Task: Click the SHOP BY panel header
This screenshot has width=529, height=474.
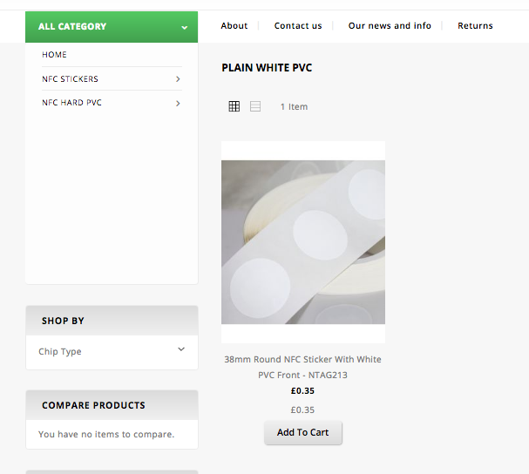Action: coord(112,321)
